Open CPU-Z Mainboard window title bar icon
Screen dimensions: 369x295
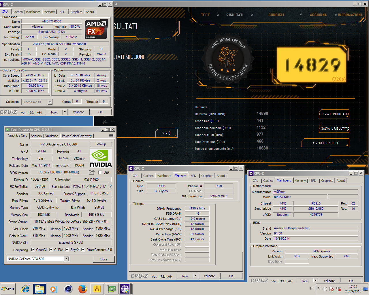click(251, 173)
